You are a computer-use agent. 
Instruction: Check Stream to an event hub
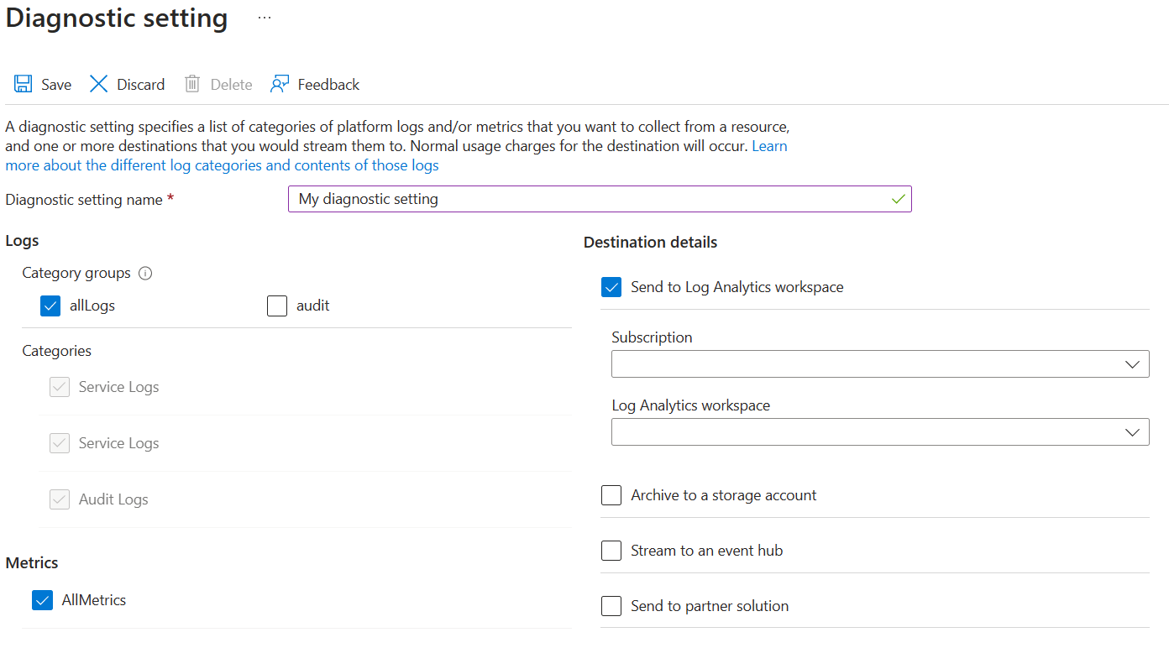pos(611,551)
